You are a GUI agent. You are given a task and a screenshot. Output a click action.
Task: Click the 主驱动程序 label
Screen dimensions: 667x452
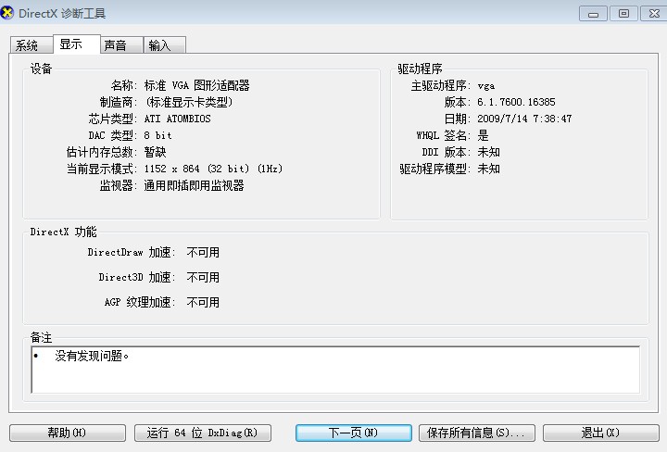pyautogui.click(x=440, y=85)
